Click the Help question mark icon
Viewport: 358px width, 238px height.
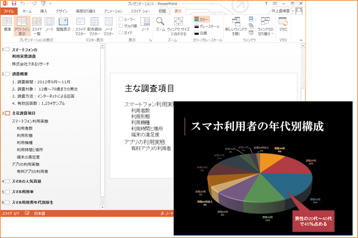coord(266,4)
